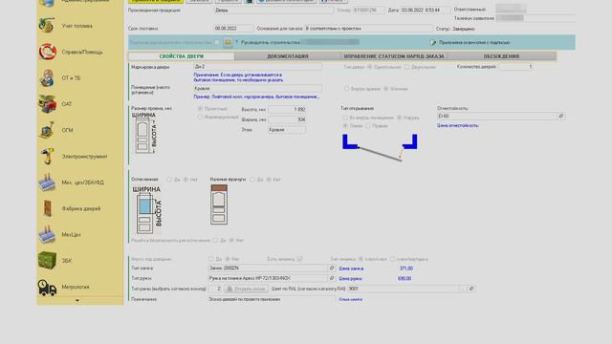Viewport: 612px width, 344px height.
Task: Click the lookup icon in Огнестойкость field
Action: point(561,116)
